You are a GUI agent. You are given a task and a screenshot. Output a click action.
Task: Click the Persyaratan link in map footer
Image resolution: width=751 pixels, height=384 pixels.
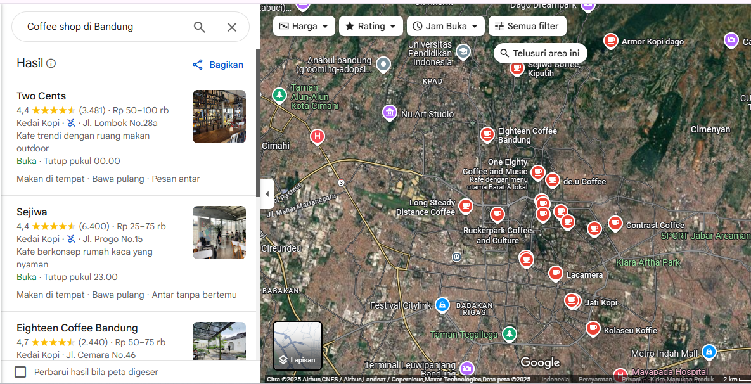pyautogui.click(x=595, y=379)
